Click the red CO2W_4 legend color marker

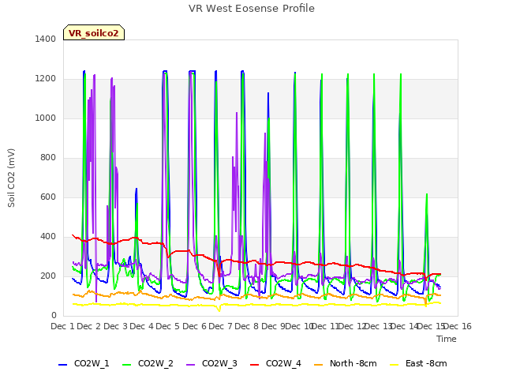tap(254, 365)
